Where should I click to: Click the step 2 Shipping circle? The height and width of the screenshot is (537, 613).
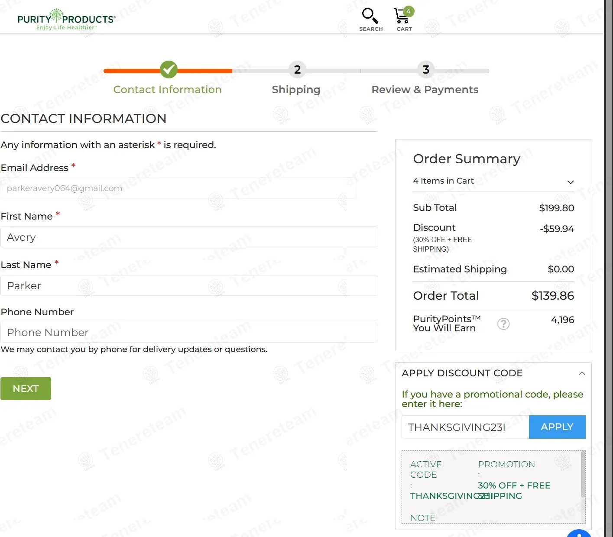point(297,69)
